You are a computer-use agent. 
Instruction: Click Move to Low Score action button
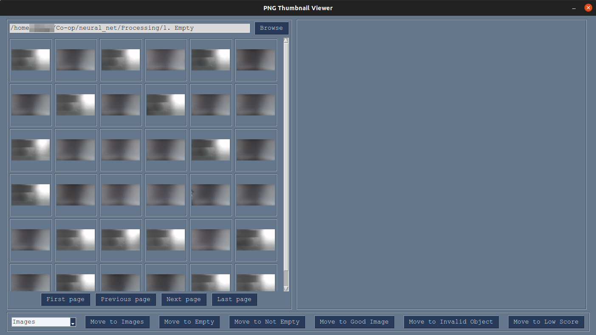[546, 322]
